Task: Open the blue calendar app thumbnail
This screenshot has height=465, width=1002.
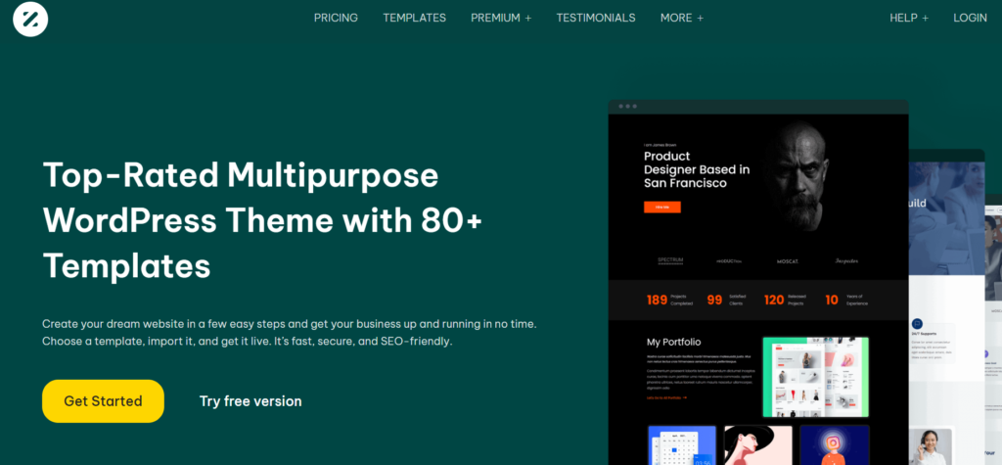Action: (x=682, y=445)
